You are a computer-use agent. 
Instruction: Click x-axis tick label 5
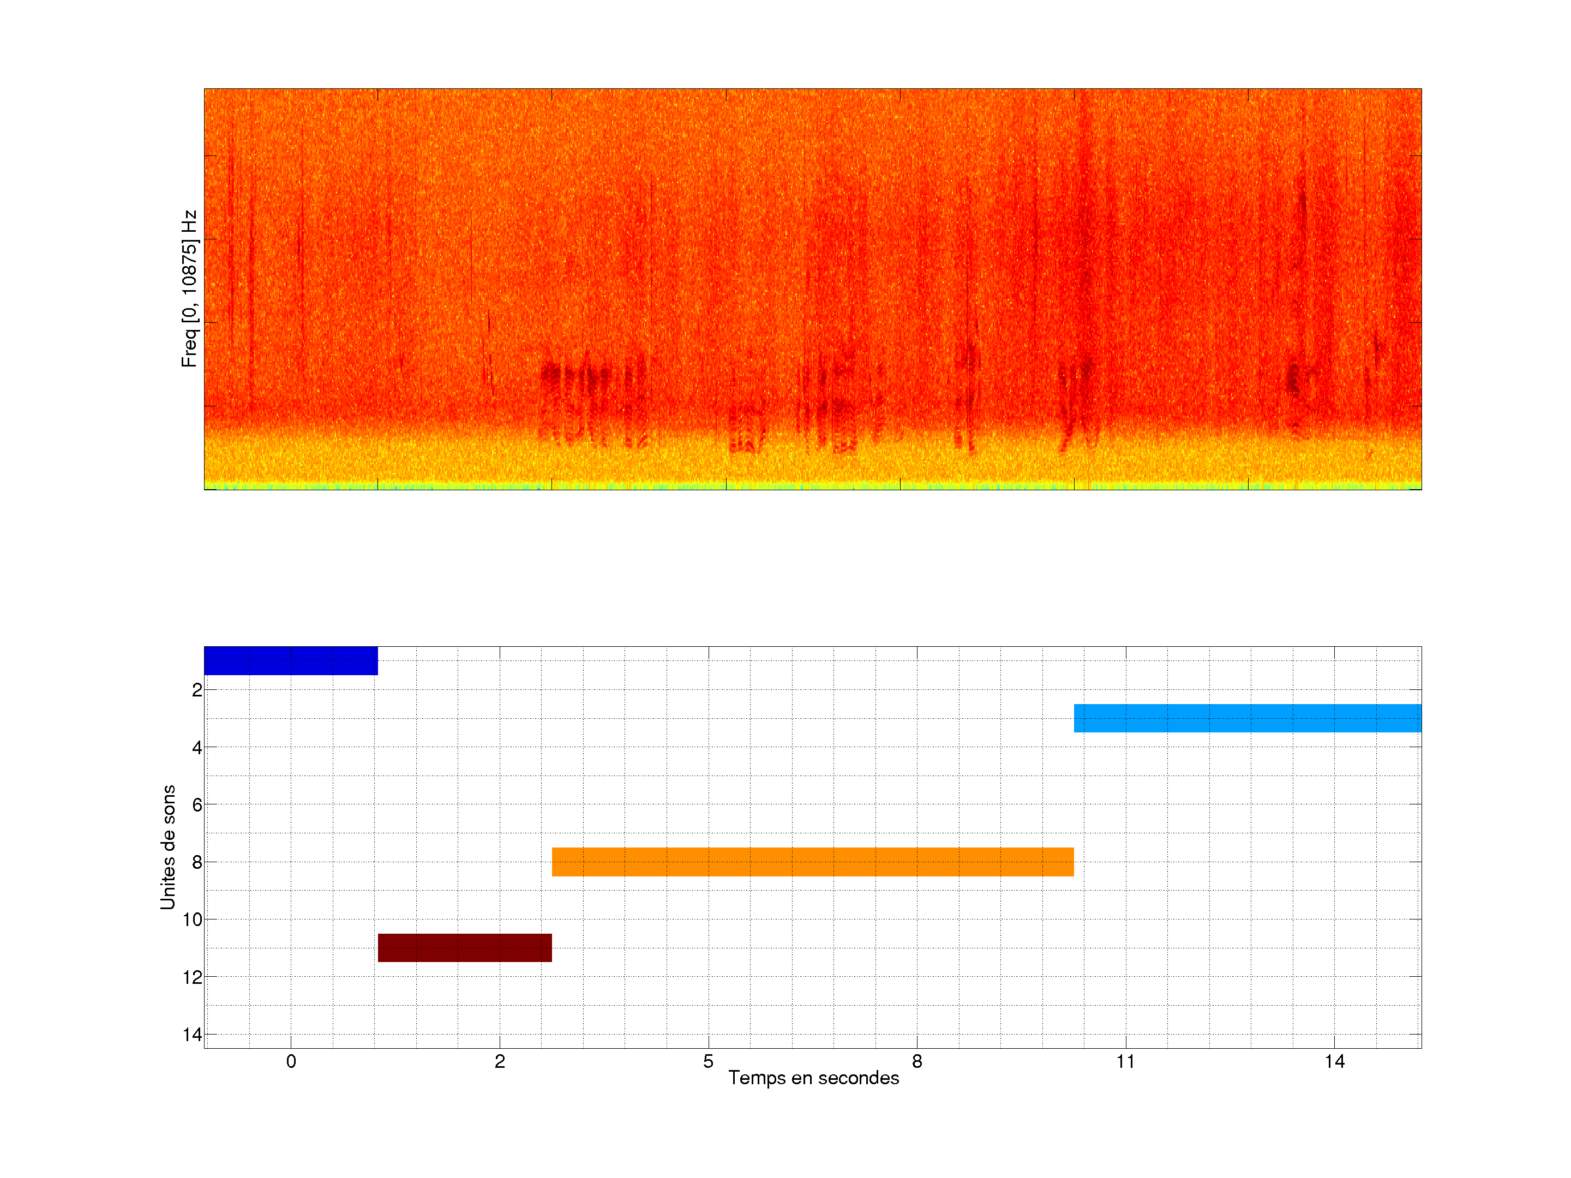708,1061
